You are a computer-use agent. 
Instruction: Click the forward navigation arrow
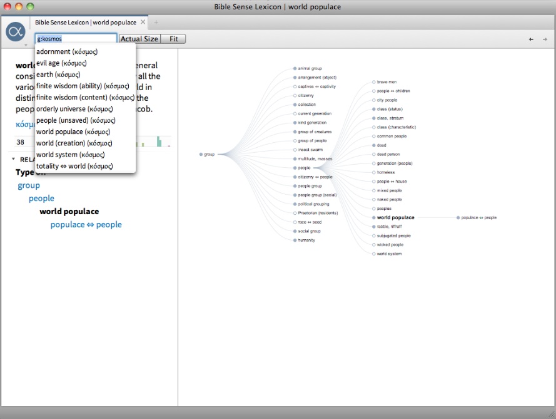[545, 39]
